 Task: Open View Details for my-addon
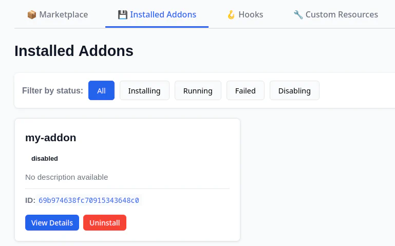52,223
